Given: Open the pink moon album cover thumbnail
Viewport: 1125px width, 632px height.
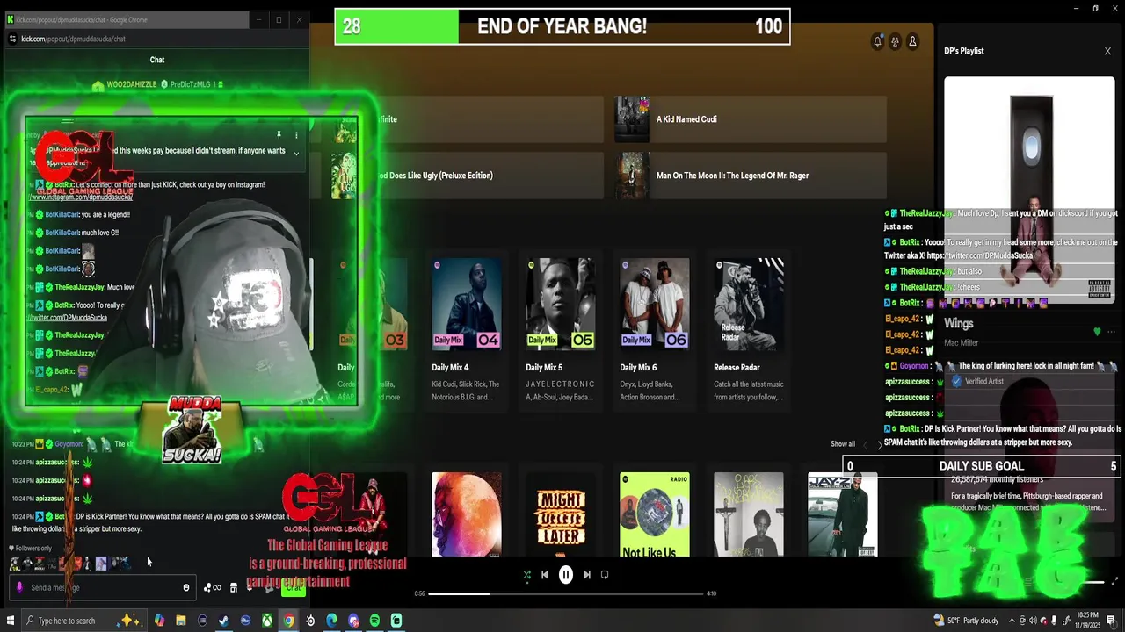Looking at the screenshot, I should coord(467,514).
